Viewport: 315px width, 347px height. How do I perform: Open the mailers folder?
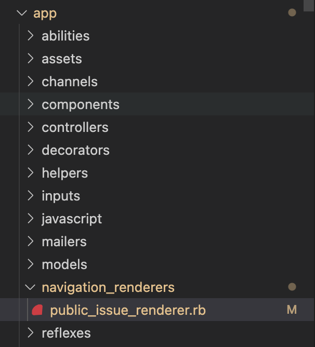[64, 242]
